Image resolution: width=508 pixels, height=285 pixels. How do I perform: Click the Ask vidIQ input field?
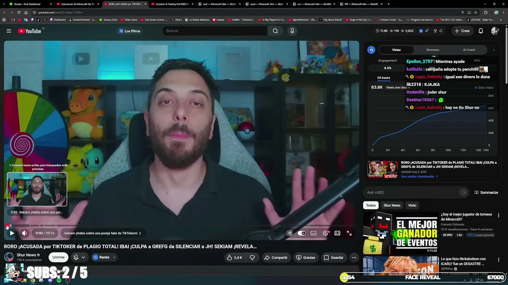(x=413, y=192)
